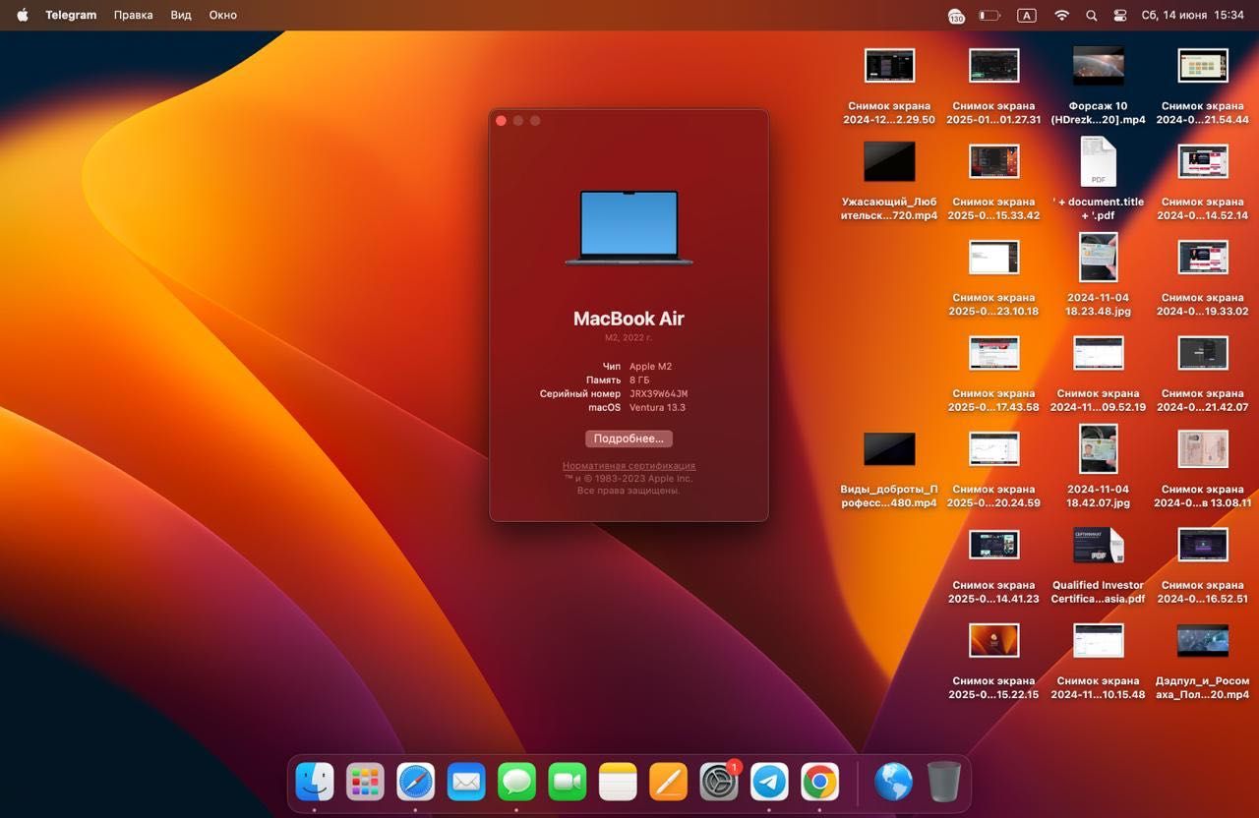Select screenshot Снимок экрана 2024-0...в 13.08.11

tap(1202, 469)
